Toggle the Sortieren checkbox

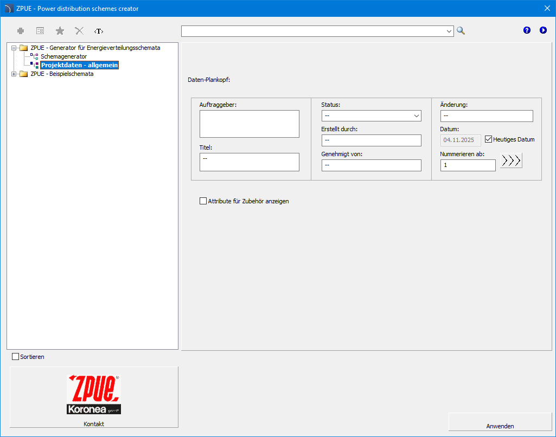(15, 357)
